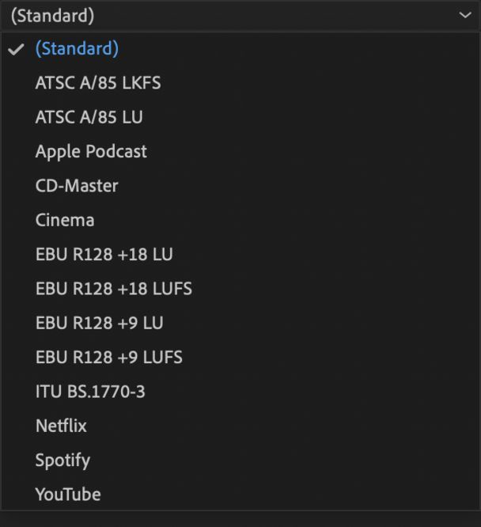
Task: Select EBU R128 +18 LUFS option
Action: coord(113,289)
